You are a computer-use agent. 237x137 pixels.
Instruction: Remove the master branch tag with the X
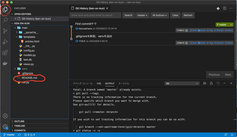[x=231, y=25]
